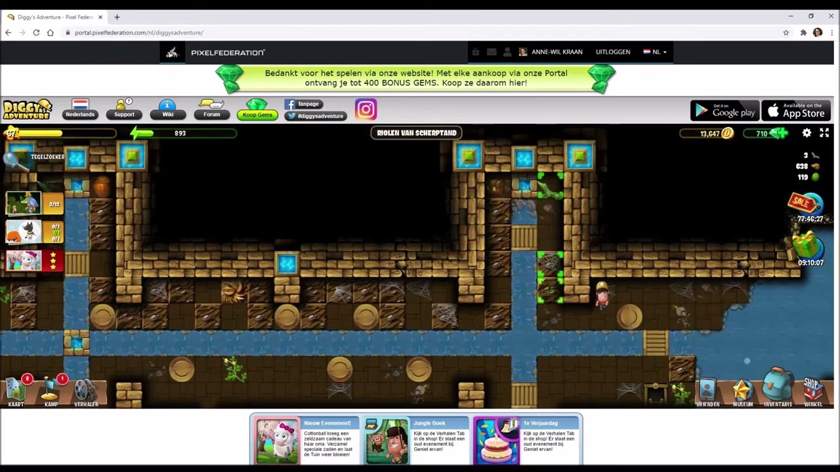Click the bonus gems banner

pyautogui.click(x=415, y=78)
